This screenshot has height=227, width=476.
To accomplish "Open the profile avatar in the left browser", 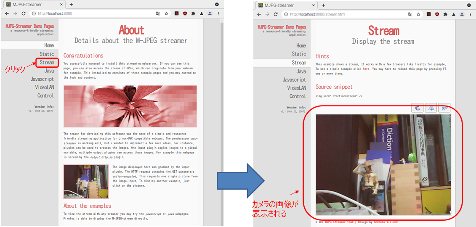I will point(210,13).
